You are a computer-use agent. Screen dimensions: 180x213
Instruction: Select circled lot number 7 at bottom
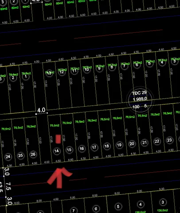(74, 210)
